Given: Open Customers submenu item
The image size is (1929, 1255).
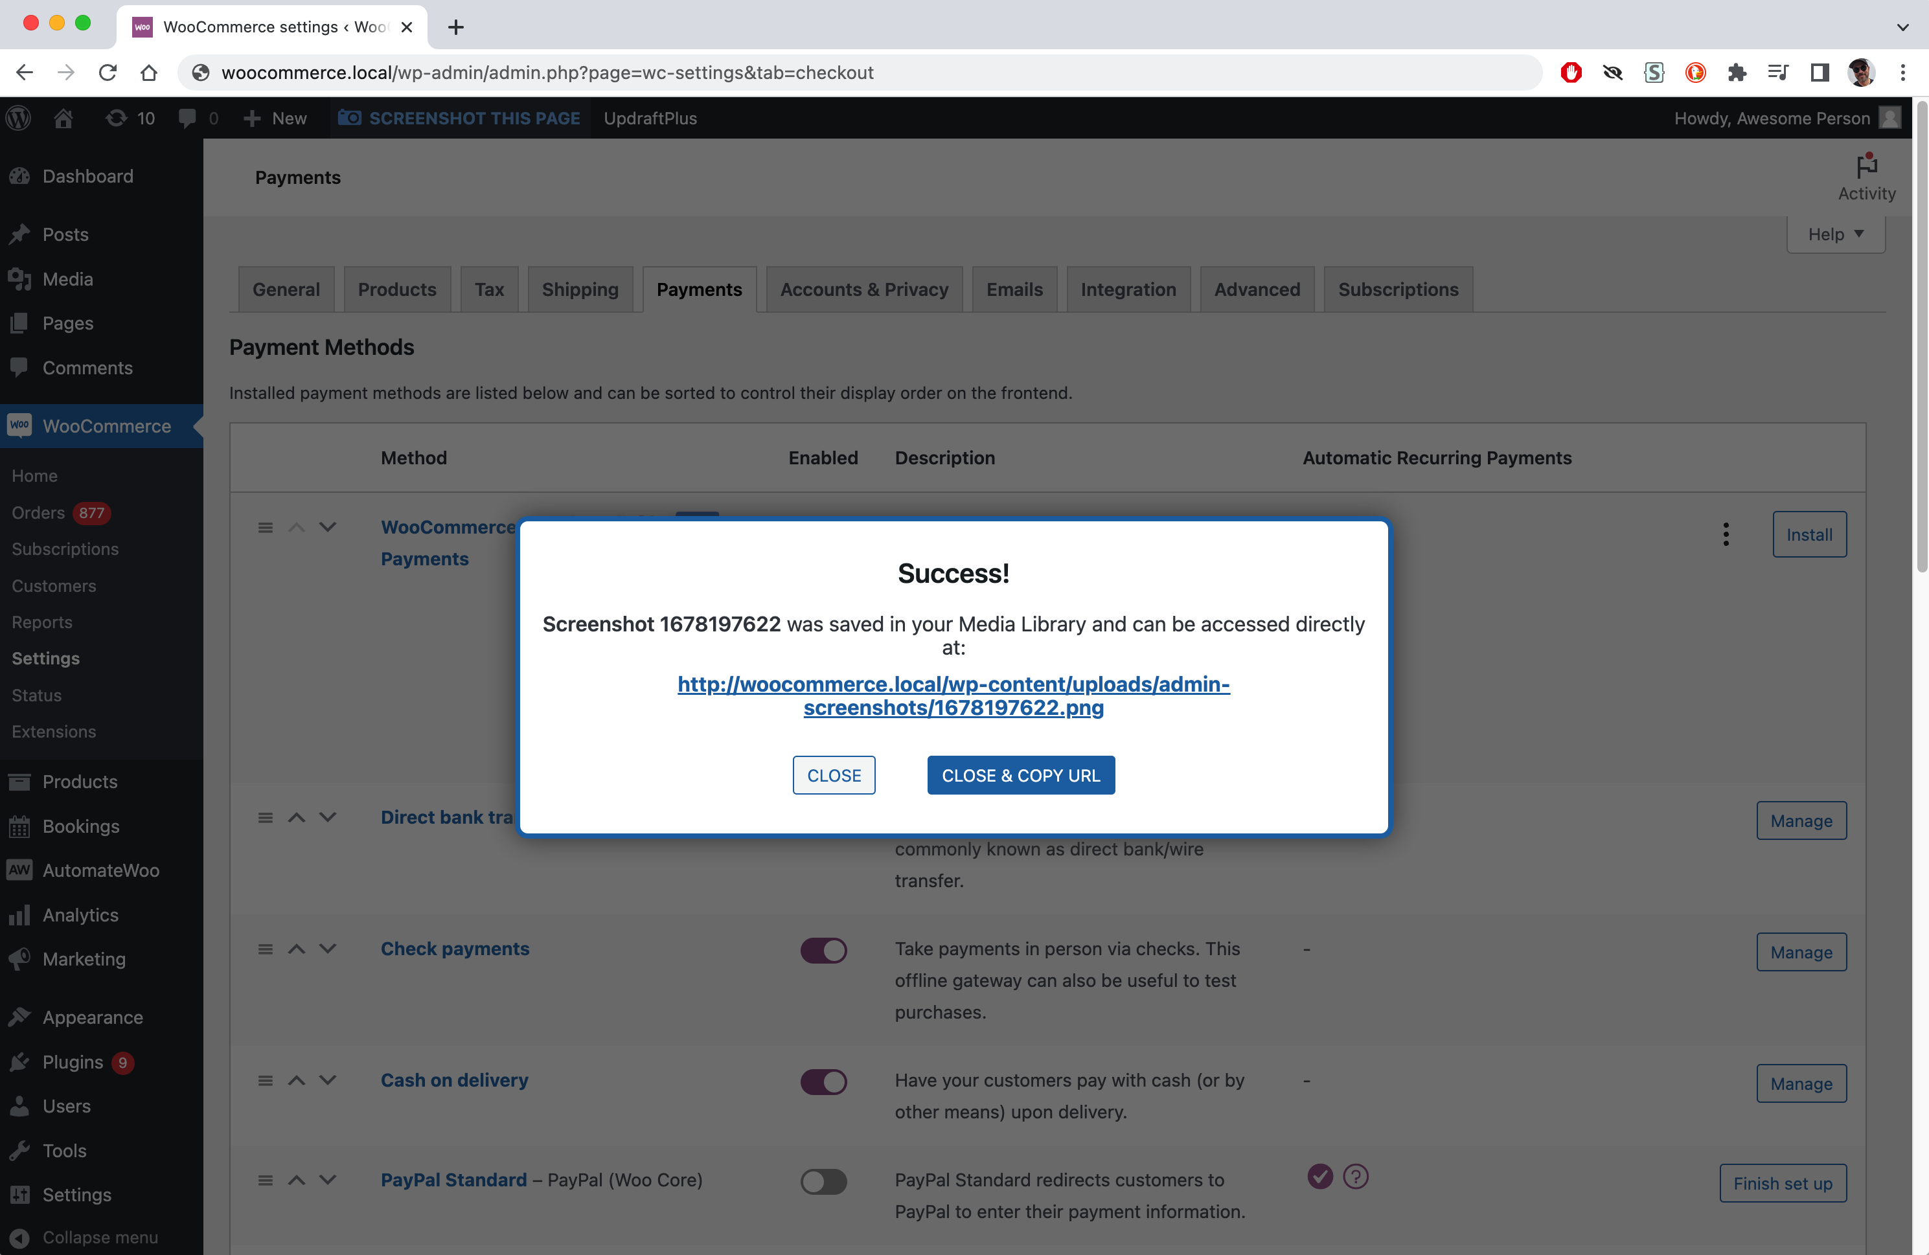Looking at the screenshot, I should pos(54,586).
